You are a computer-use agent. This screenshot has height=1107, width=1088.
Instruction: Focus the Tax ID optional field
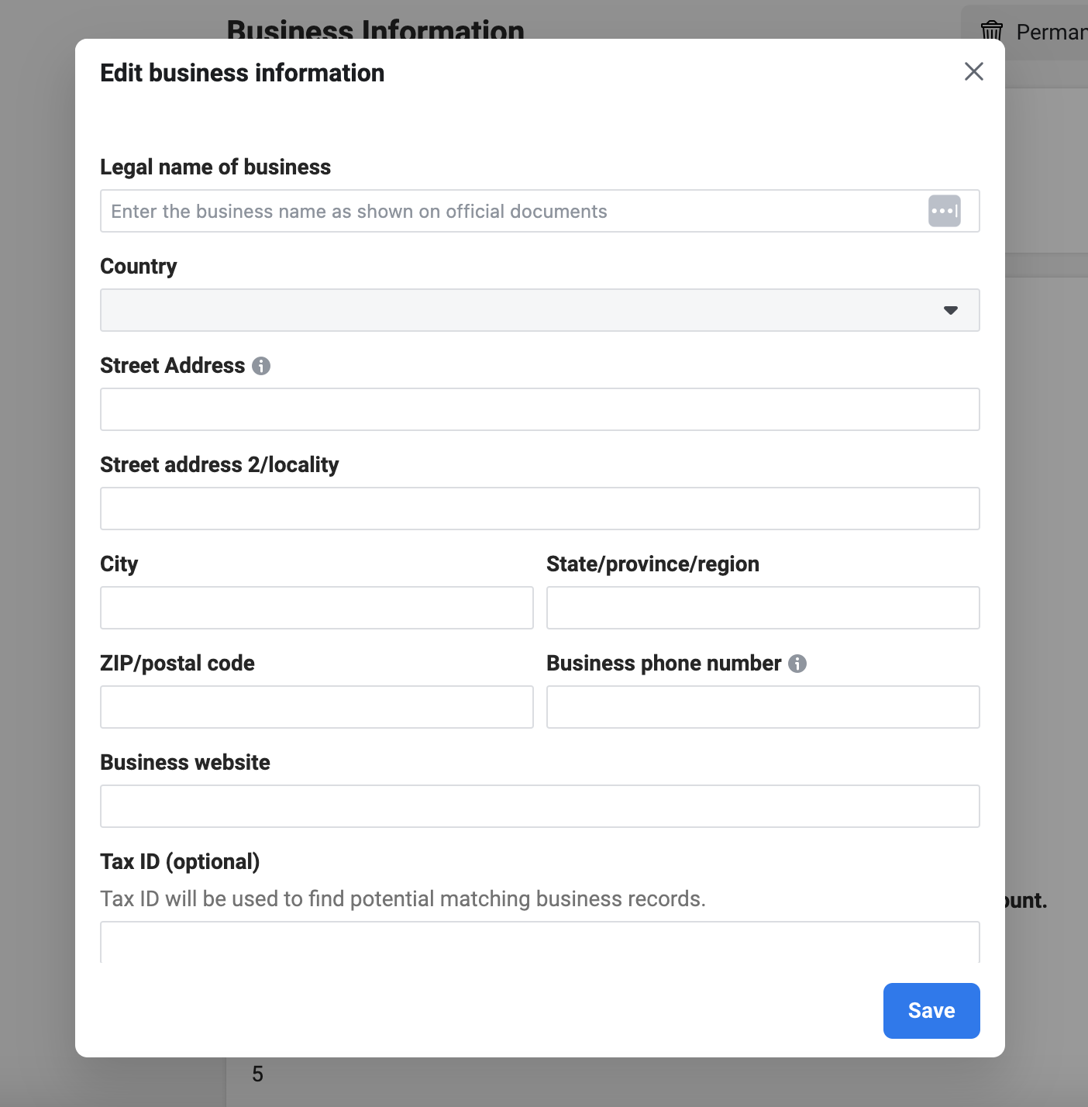pos(539,943)
